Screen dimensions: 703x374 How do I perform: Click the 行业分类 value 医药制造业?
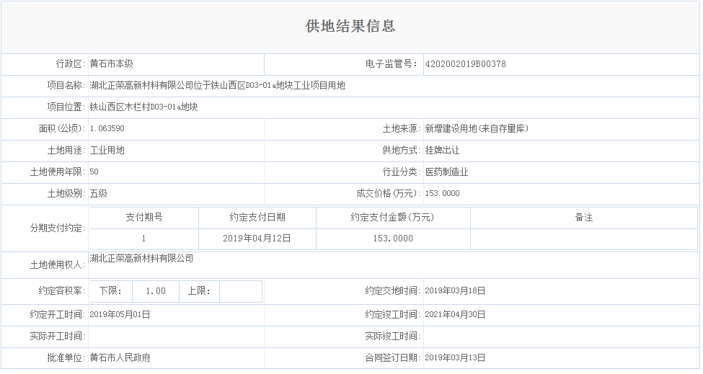pyautogui.click(x=446, y=172)
